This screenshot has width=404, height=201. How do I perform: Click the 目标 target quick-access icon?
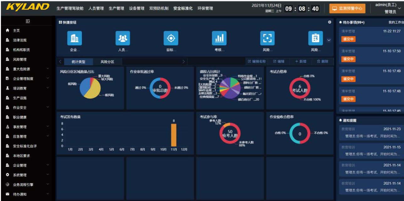tap(171, 38)
